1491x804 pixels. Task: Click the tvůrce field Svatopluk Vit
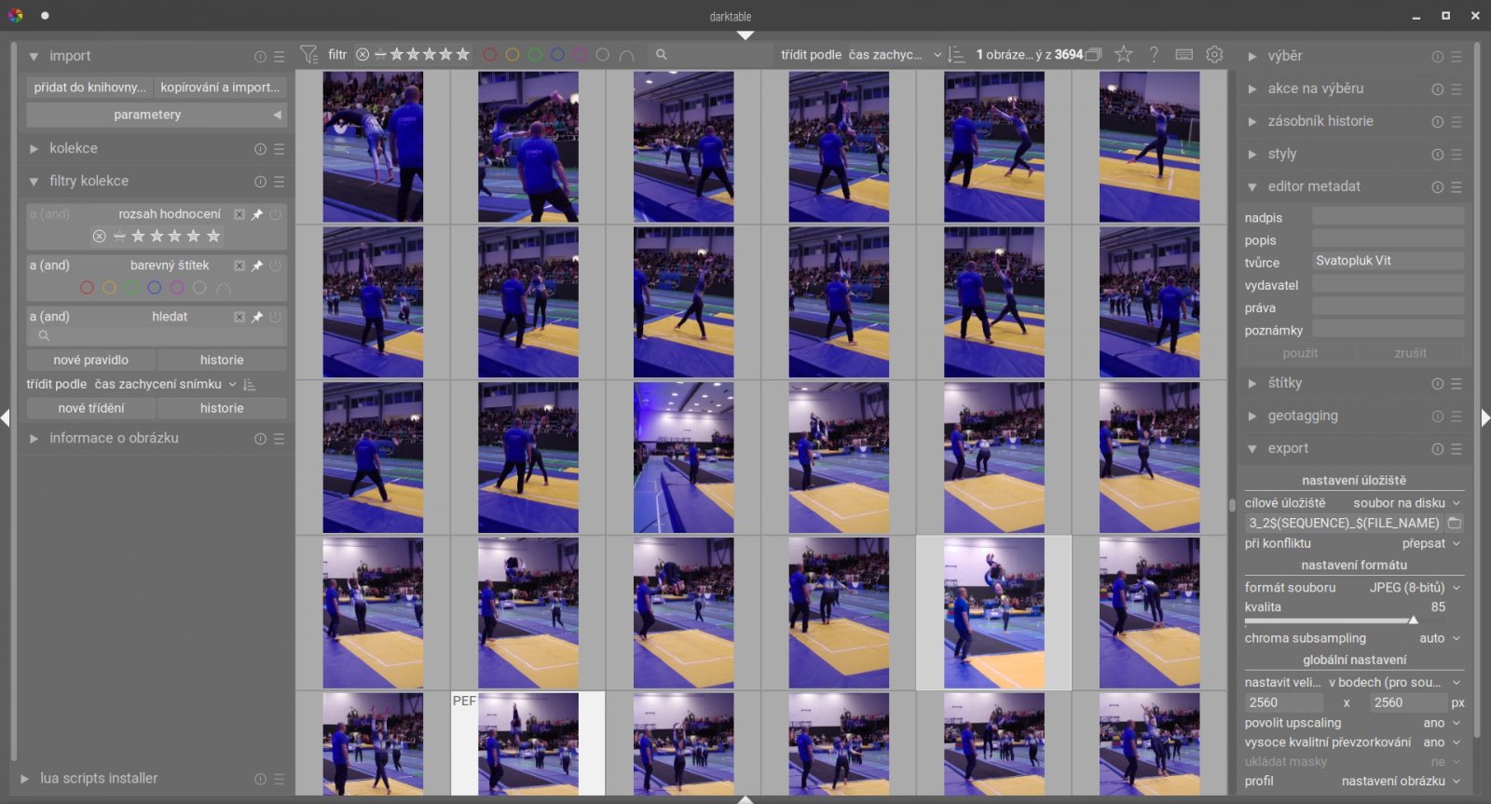coord(1388,262)
